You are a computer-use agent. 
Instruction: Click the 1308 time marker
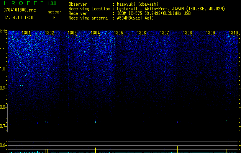coord(187,33)
